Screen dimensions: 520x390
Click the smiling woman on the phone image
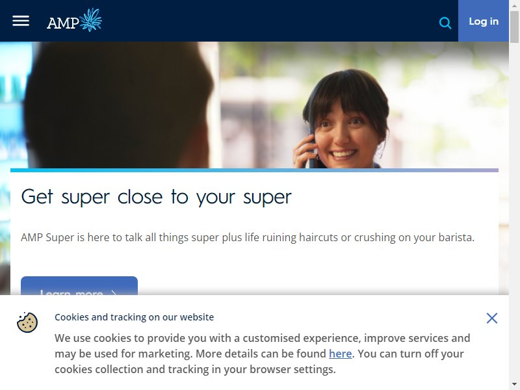(x=345, y=121)
